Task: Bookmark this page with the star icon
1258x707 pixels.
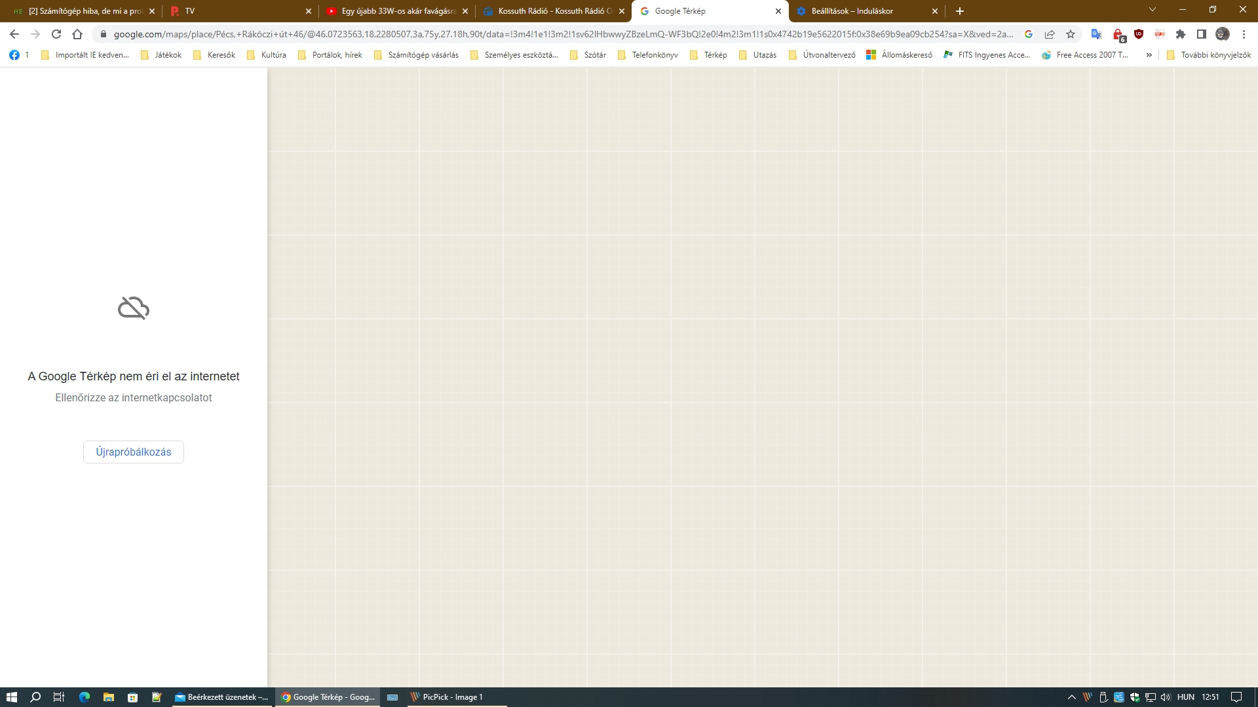Action: tap(1071, 34)
